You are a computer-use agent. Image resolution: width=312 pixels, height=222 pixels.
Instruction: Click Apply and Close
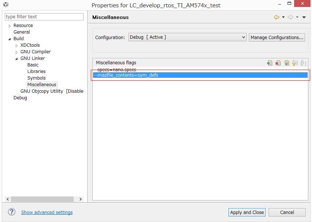pyautogui.click(x=247, y=212)
